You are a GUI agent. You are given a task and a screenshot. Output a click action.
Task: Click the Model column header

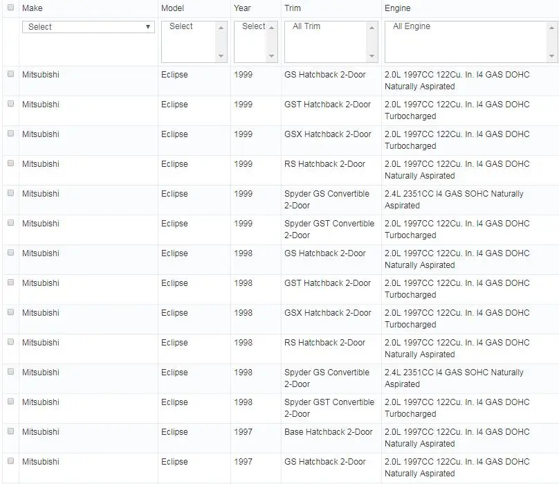tap(172, 8)
